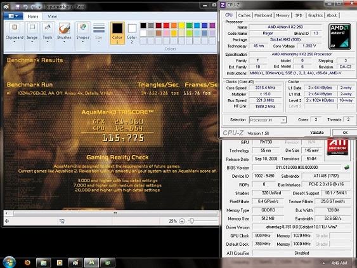Pick the purple swatch in Colors palette
The height and width of the screenshot is (268, 357).
tap(212, 25)
